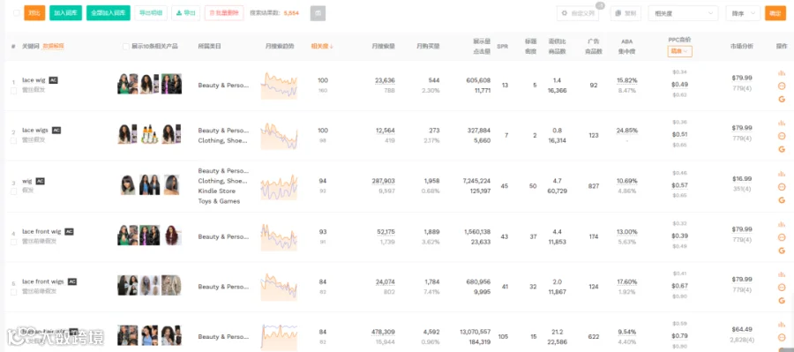
Task: Enable show 10 related products checkbox
Action: coord(126,46)
